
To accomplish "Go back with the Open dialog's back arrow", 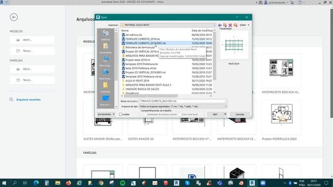I will 220,25.
